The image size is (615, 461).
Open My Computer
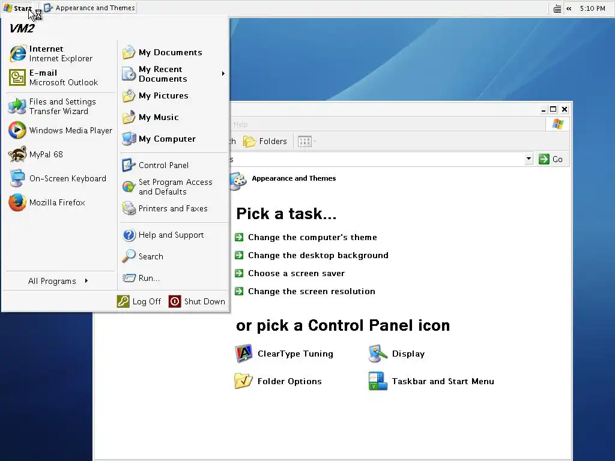click(174, 139)
